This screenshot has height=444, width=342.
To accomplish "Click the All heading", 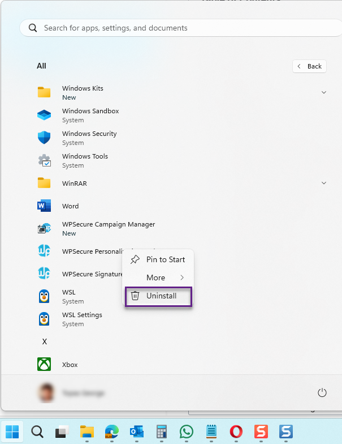I will pos(41,66).
